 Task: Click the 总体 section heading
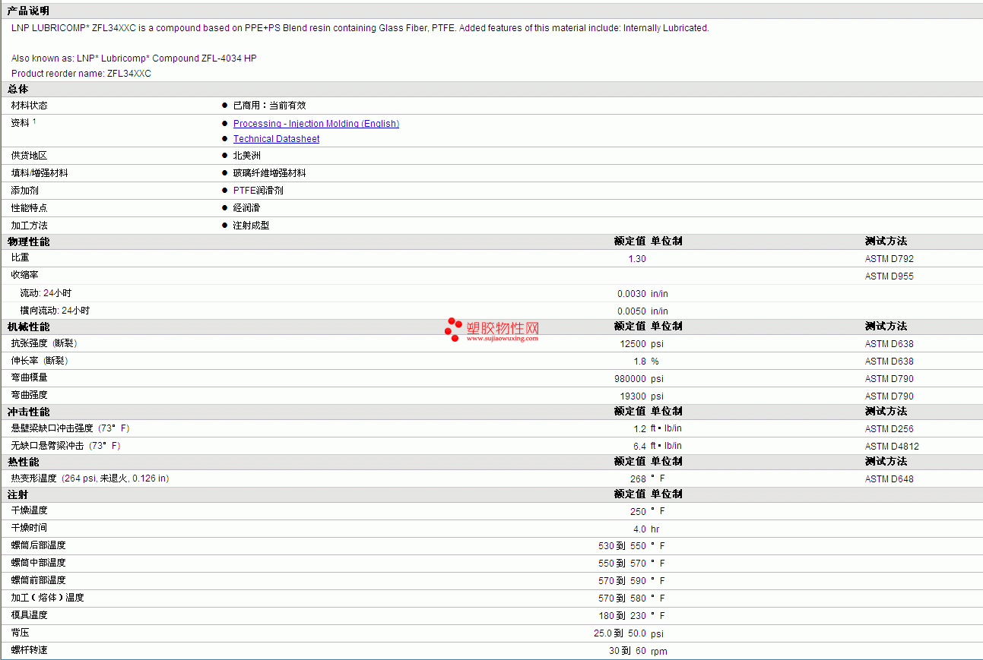pos(17,89)
